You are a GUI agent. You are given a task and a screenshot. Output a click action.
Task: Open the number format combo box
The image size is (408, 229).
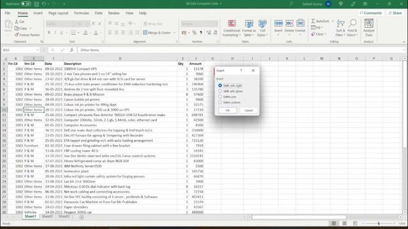[200, 24]
